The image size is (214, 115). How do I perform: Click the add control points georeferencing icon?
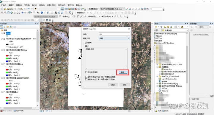click(x=127, y=9)
